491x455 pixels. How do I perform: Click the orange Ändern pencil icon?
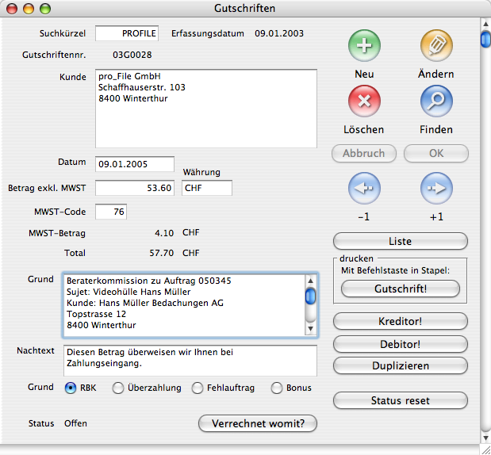click(435, 46)
